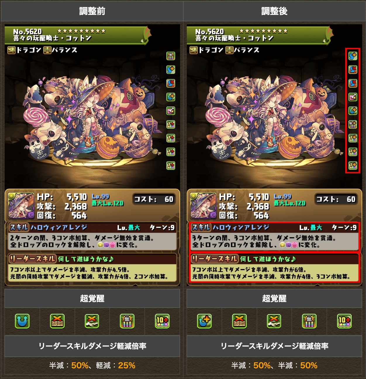366x379 pixels.
Task: Click Cotton's portrait thumbnail in 調整後 stats
Action: [x=203, y=206]
